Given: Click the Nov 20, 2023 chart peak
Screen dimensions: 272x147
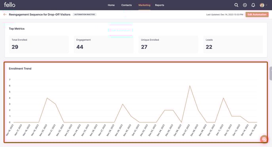Looking at the screenshot, I should point(47,98).
